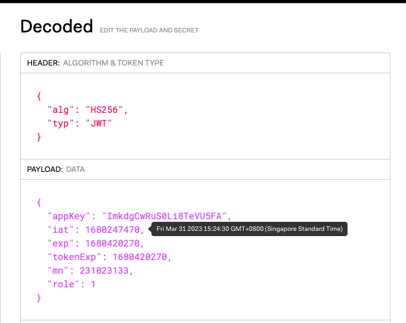Place cursor on the "JWT" type value
Image resolution: width=406 pixels, height=323 pixels.
tap(99, 123)
